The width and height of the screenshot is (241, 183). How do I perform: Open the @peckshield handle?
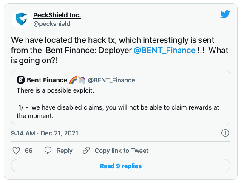pos(52,24)
